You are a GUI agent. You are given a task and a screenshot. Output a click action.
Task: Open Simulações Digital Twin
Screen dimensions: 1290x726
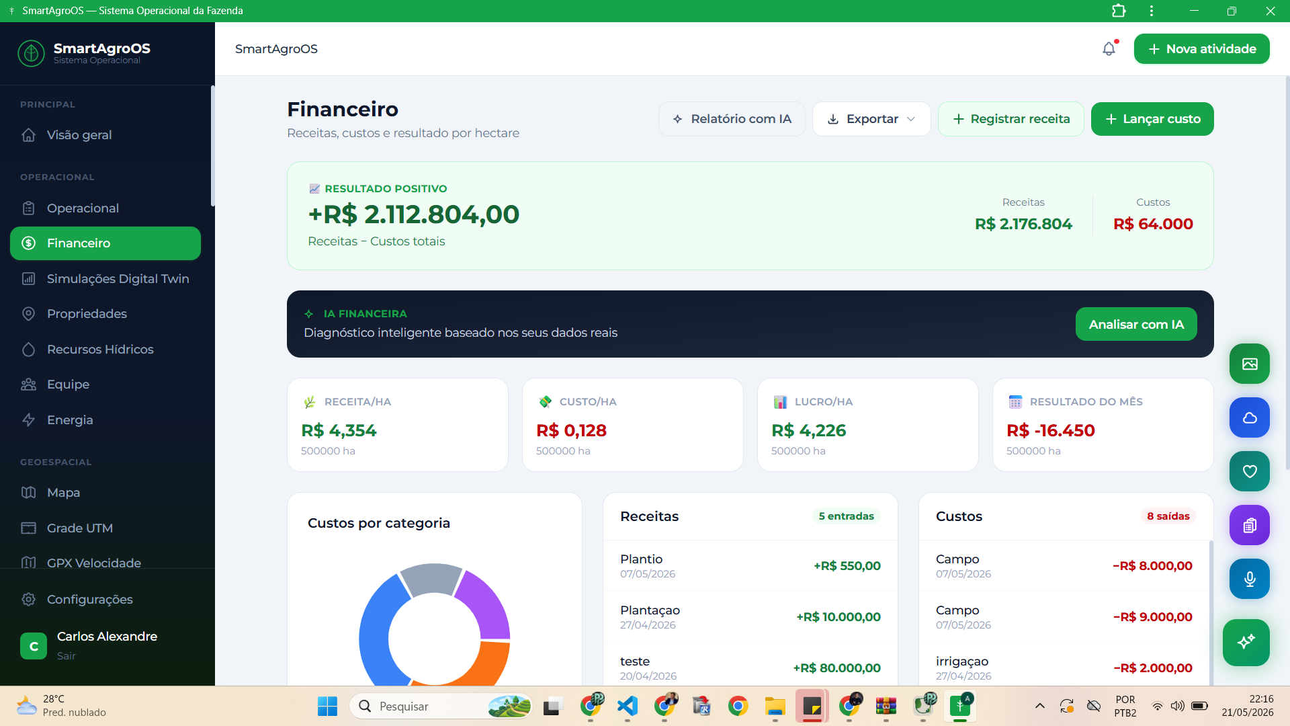coord(105,278)
